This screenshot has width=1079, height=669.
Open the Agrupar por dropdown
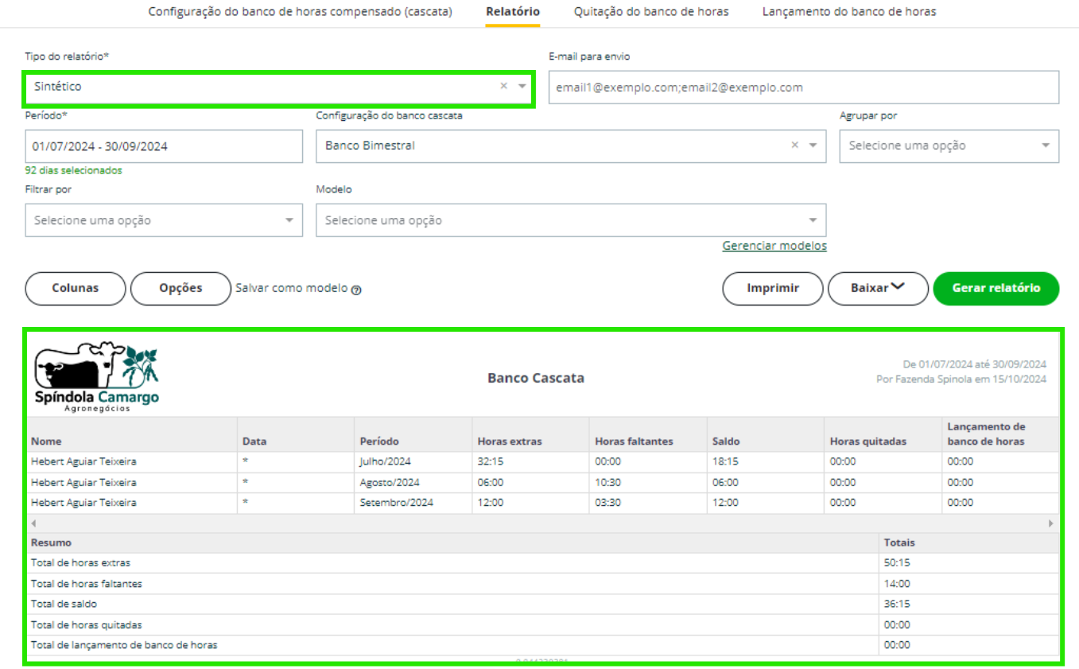(1045, 146)
